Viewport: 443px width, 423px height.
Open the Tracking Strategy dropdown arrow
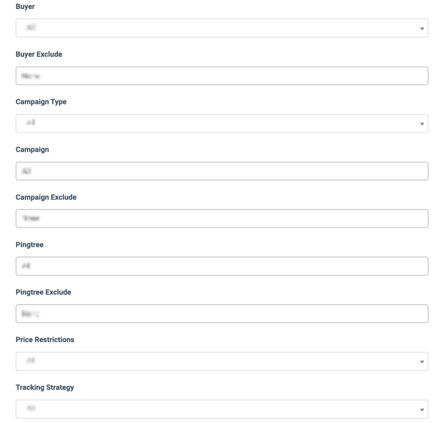(422, 410)
